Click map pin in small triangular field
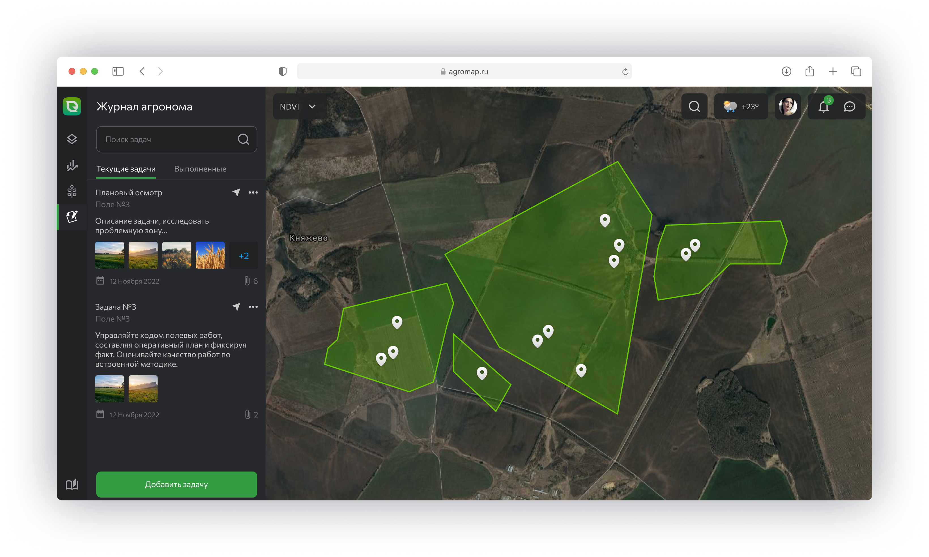929x557 pixels. 482,373
